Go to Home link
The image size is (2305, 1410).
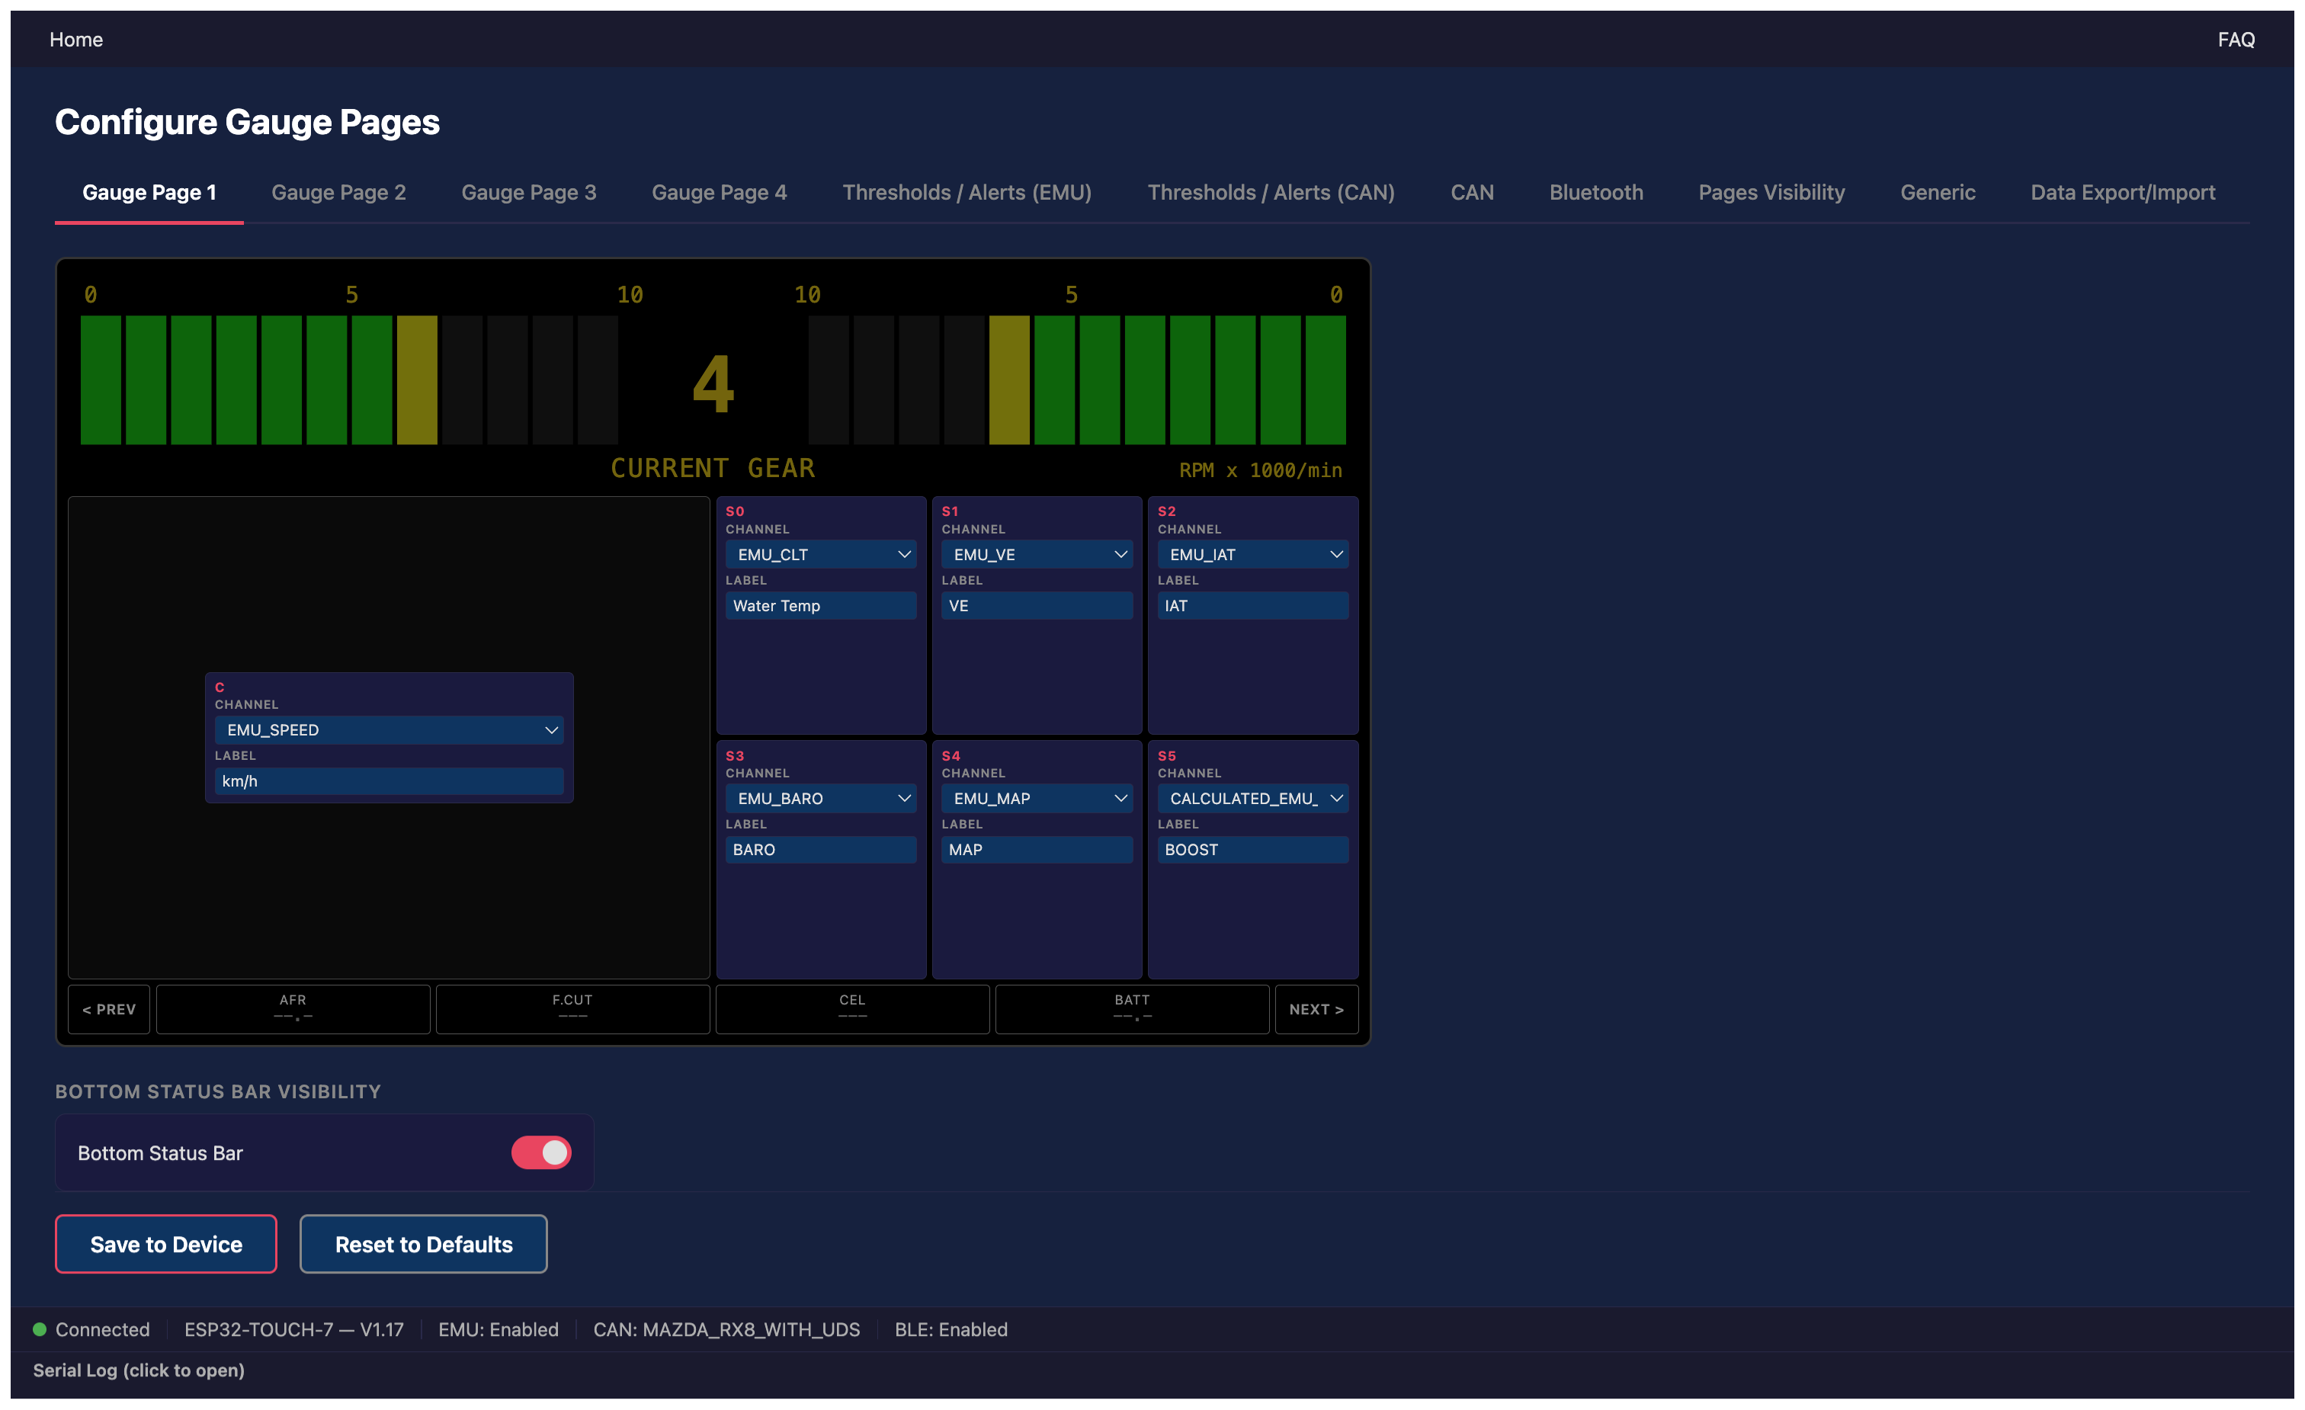pos(75,40)
